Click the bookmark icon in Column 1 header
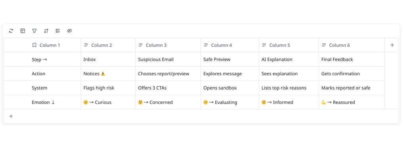This screenshot has height=142, width=403. (x=34, y=45)
